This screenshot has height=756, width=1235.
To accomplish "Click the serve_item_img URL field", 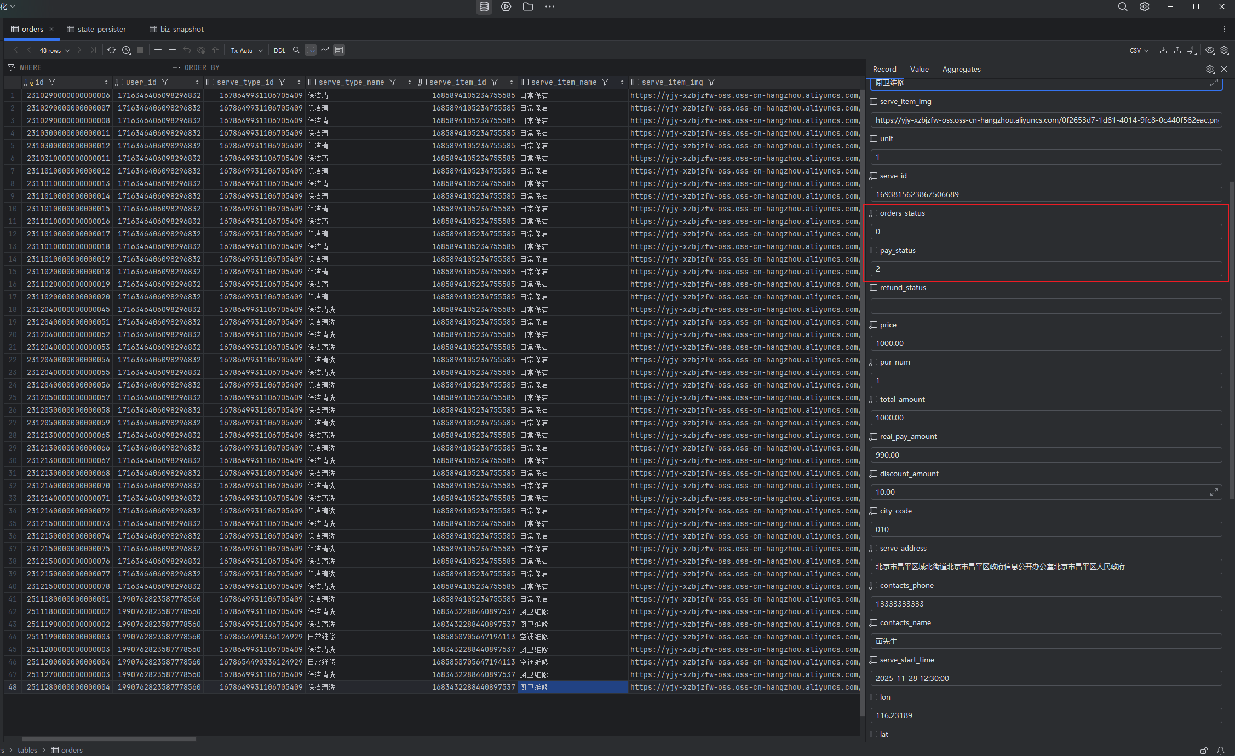I will pos(1046,120).
